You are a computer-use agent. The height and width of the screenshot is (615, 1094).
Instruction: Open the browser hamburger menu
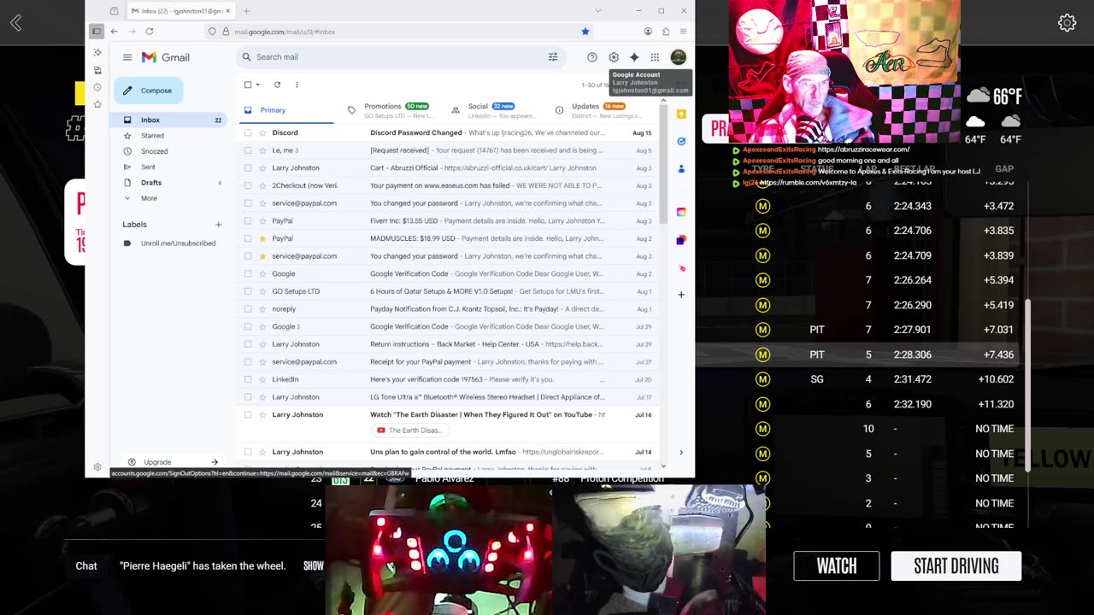pos(683,32)
